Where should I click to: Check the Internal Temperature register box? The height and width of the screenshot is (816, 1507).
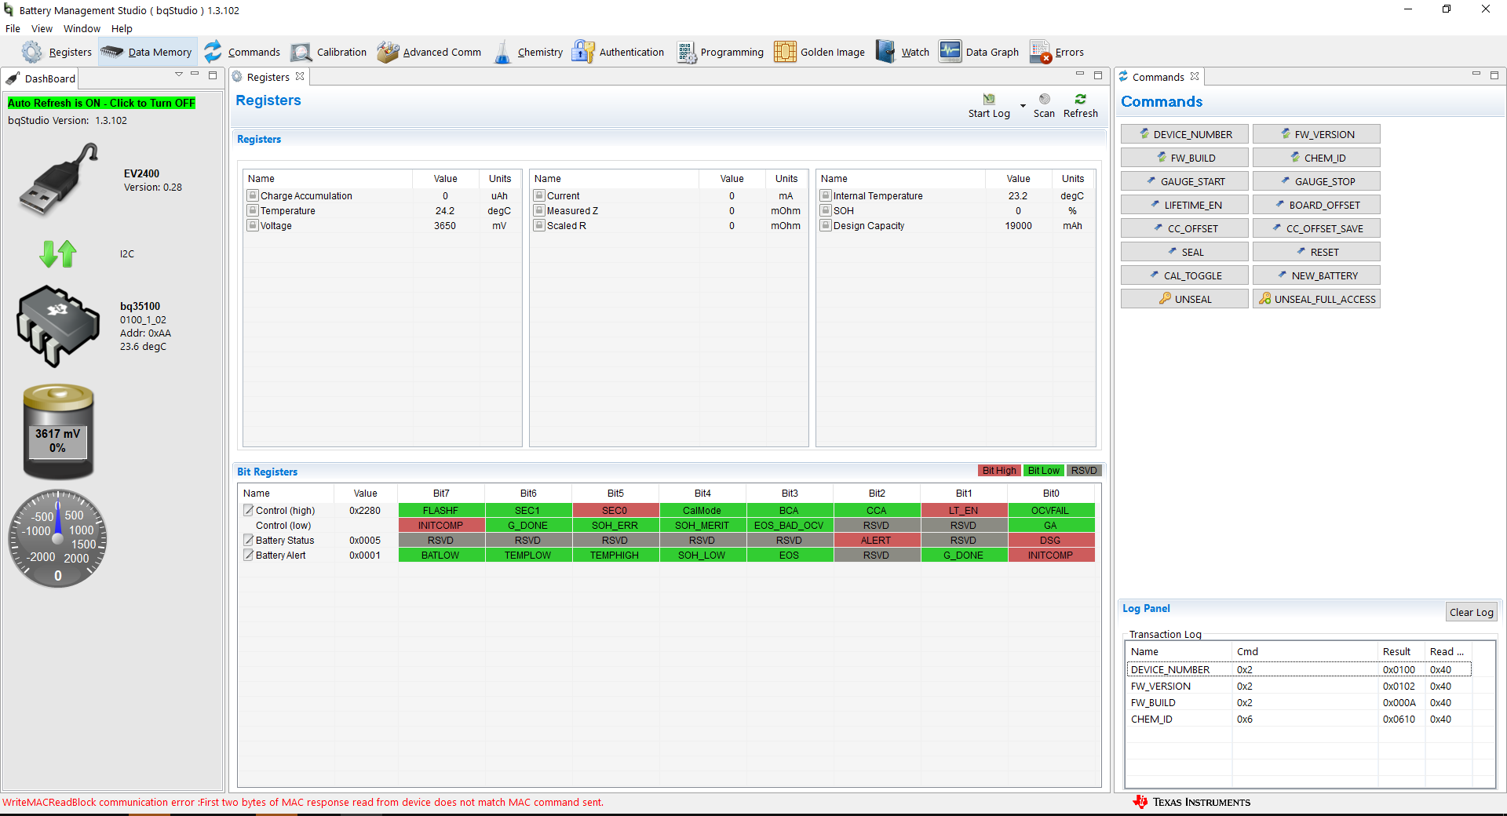(x=826, y=195)
